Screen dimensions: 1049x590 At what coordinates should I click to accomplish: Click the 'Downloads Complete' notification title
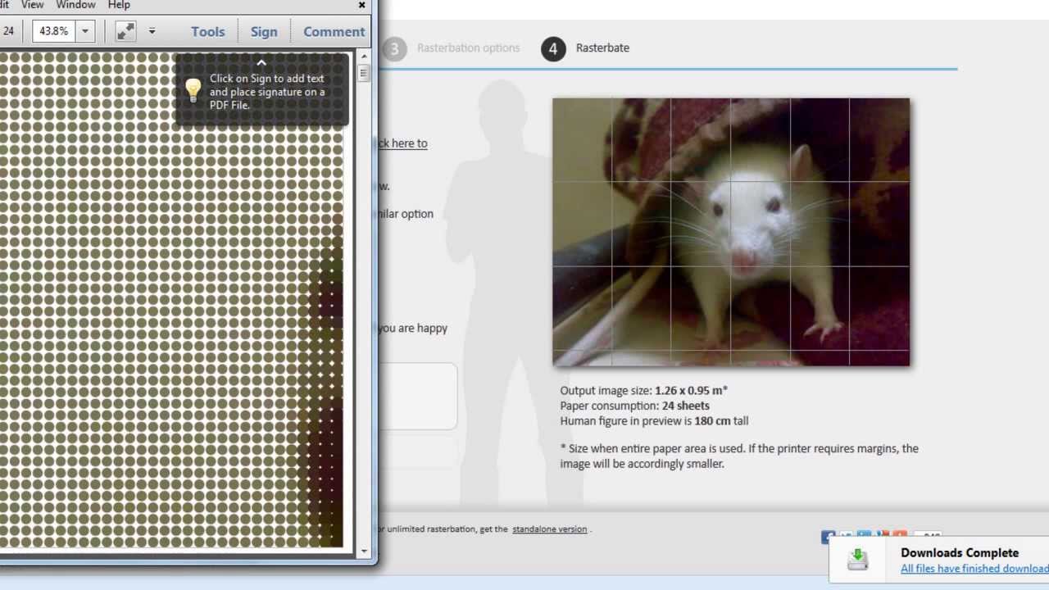[x=960, y=553]
